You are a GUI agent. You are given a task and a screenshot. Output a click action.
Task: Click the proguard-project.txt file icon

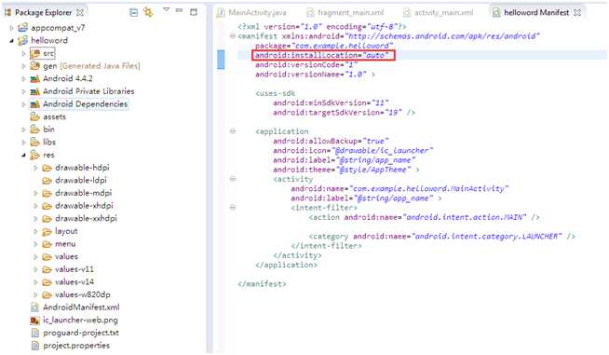[35, 334]
